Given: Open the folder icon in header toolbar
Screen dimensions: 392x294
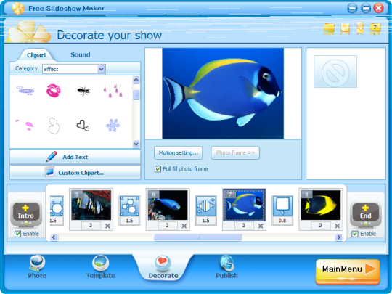Looking at the screenshot, I should point(329,28).
